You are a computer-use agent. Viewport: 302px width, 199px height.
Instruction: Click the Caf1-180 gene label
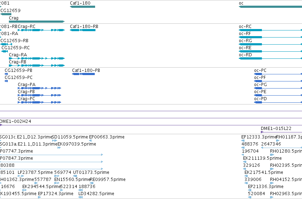80,3
